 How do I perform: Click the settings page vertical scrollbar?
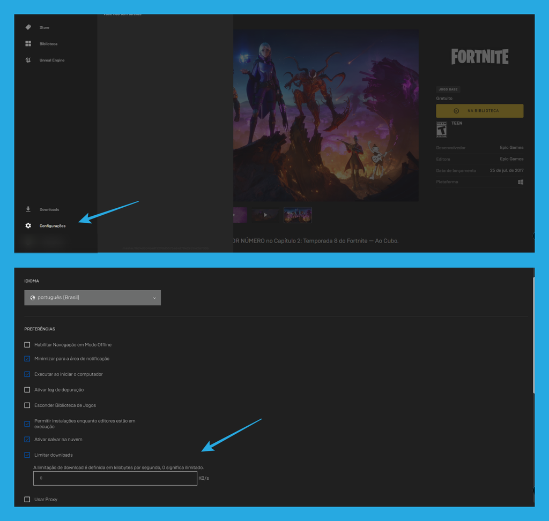[533, 335]
